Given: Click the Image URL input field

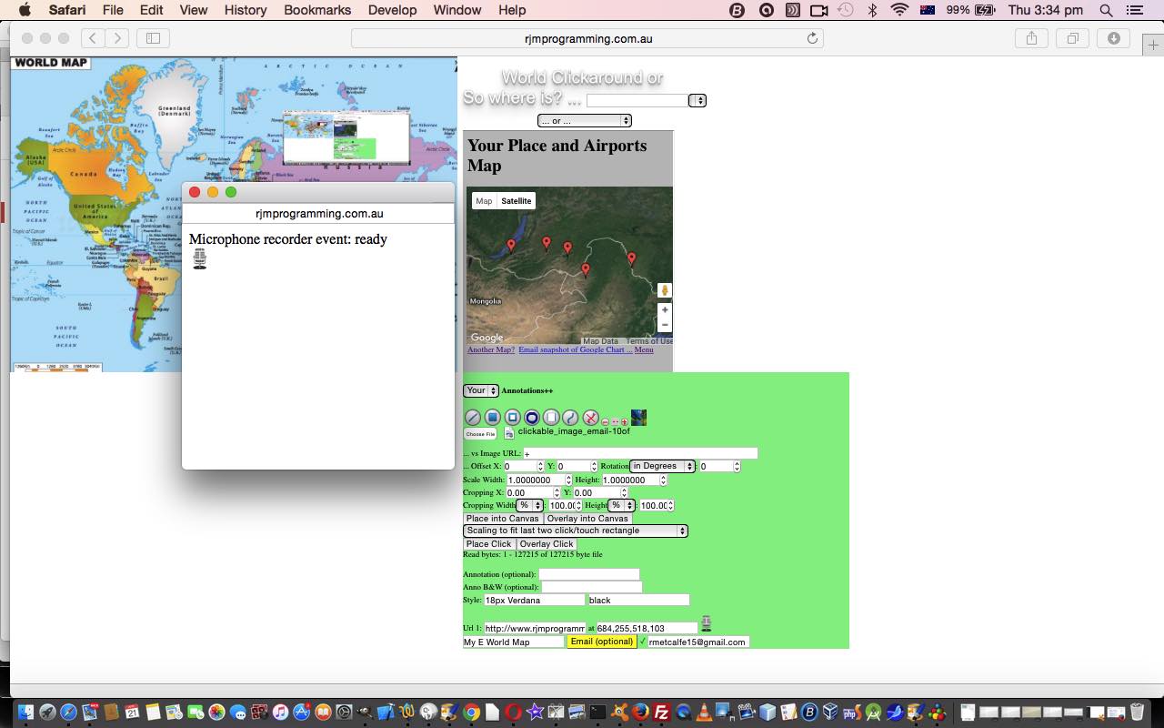Looking at the screenshot, I should tap(640, 453).
